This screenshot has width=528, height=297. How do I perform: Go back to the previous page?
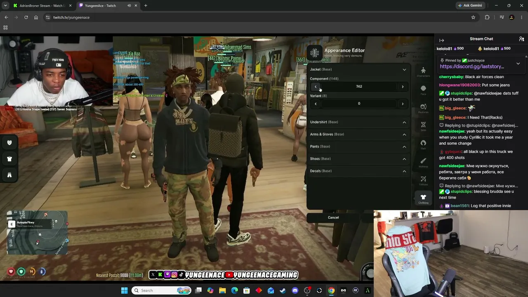coord(6,17)
